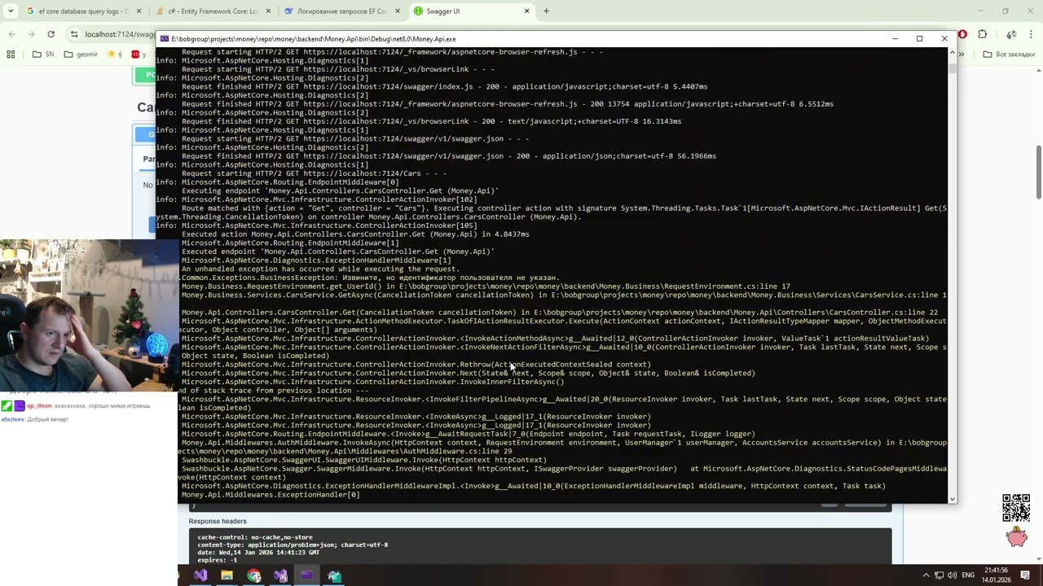
Task: Open File Explorer from the taskbar
Action: pos(227,575)
